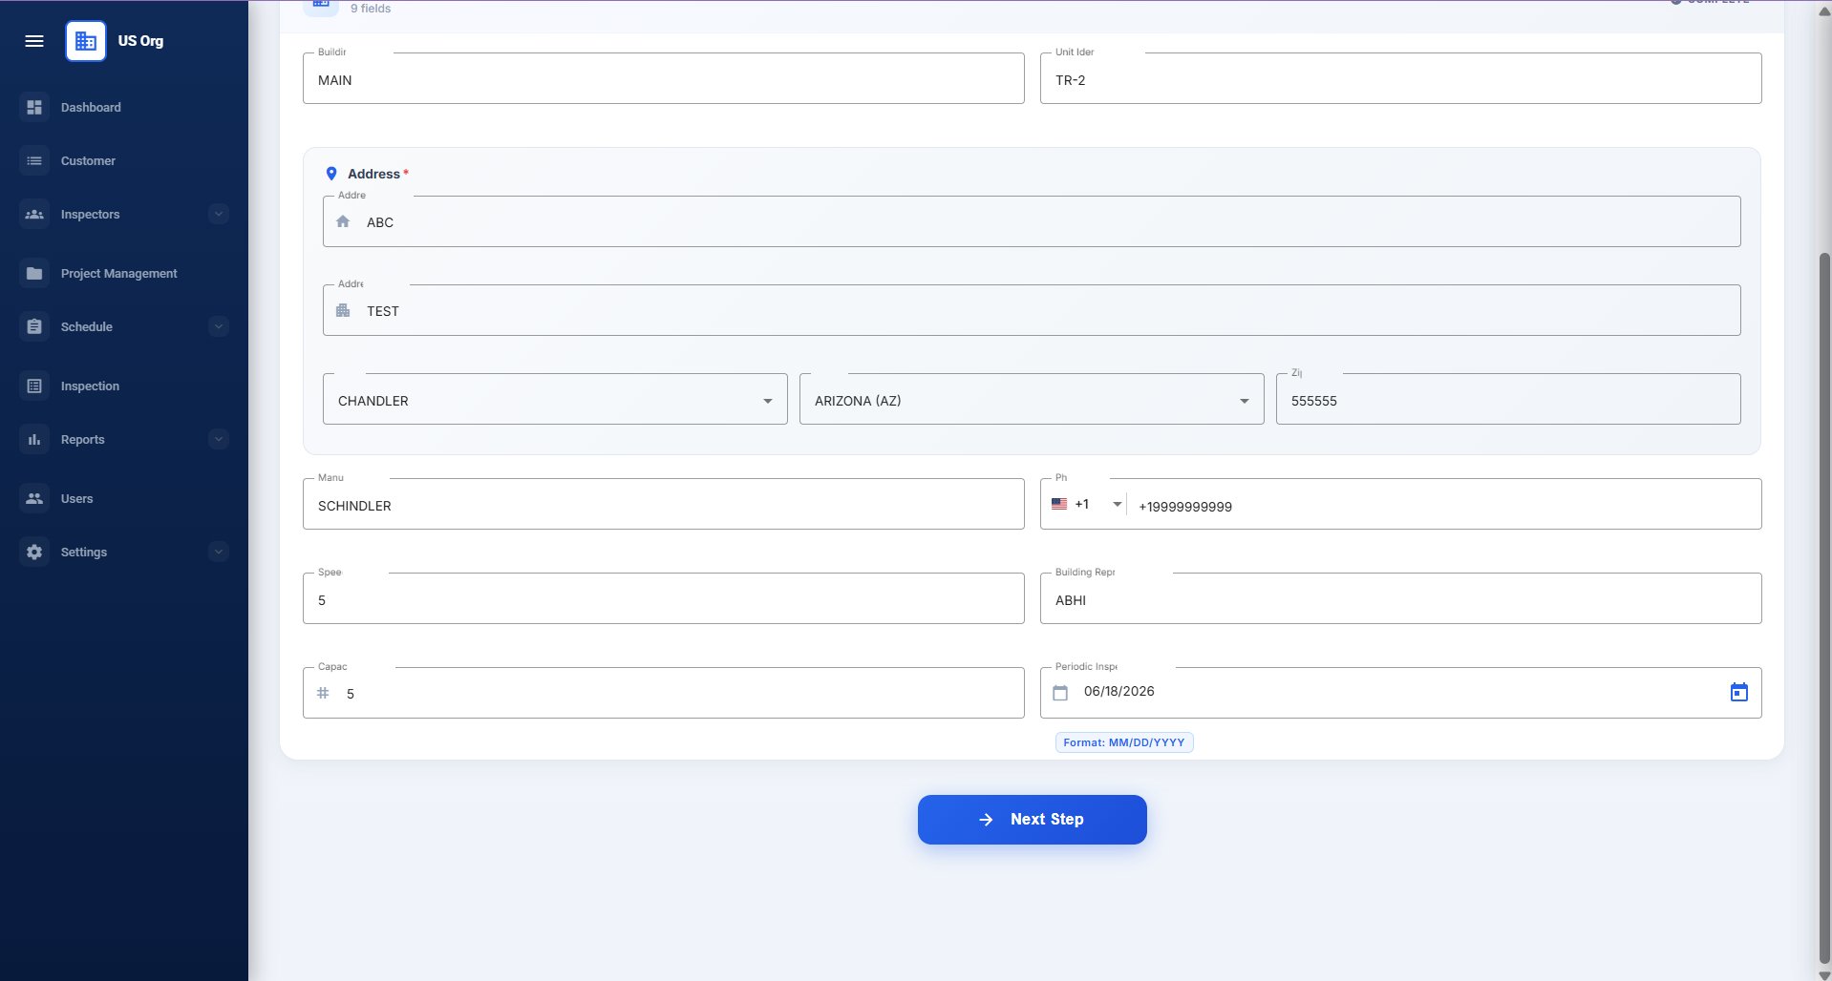Click the Building Representative field ABHI
The height and width of the screenshot is (981, 1832).
tap(1400, 598)
